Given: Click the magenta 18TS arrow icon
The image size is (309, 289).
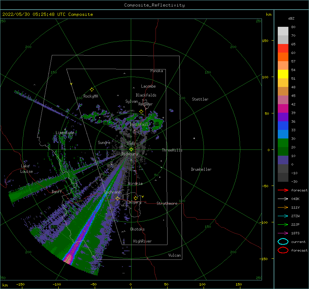Looking at the screenshot, I should (283, 233).
